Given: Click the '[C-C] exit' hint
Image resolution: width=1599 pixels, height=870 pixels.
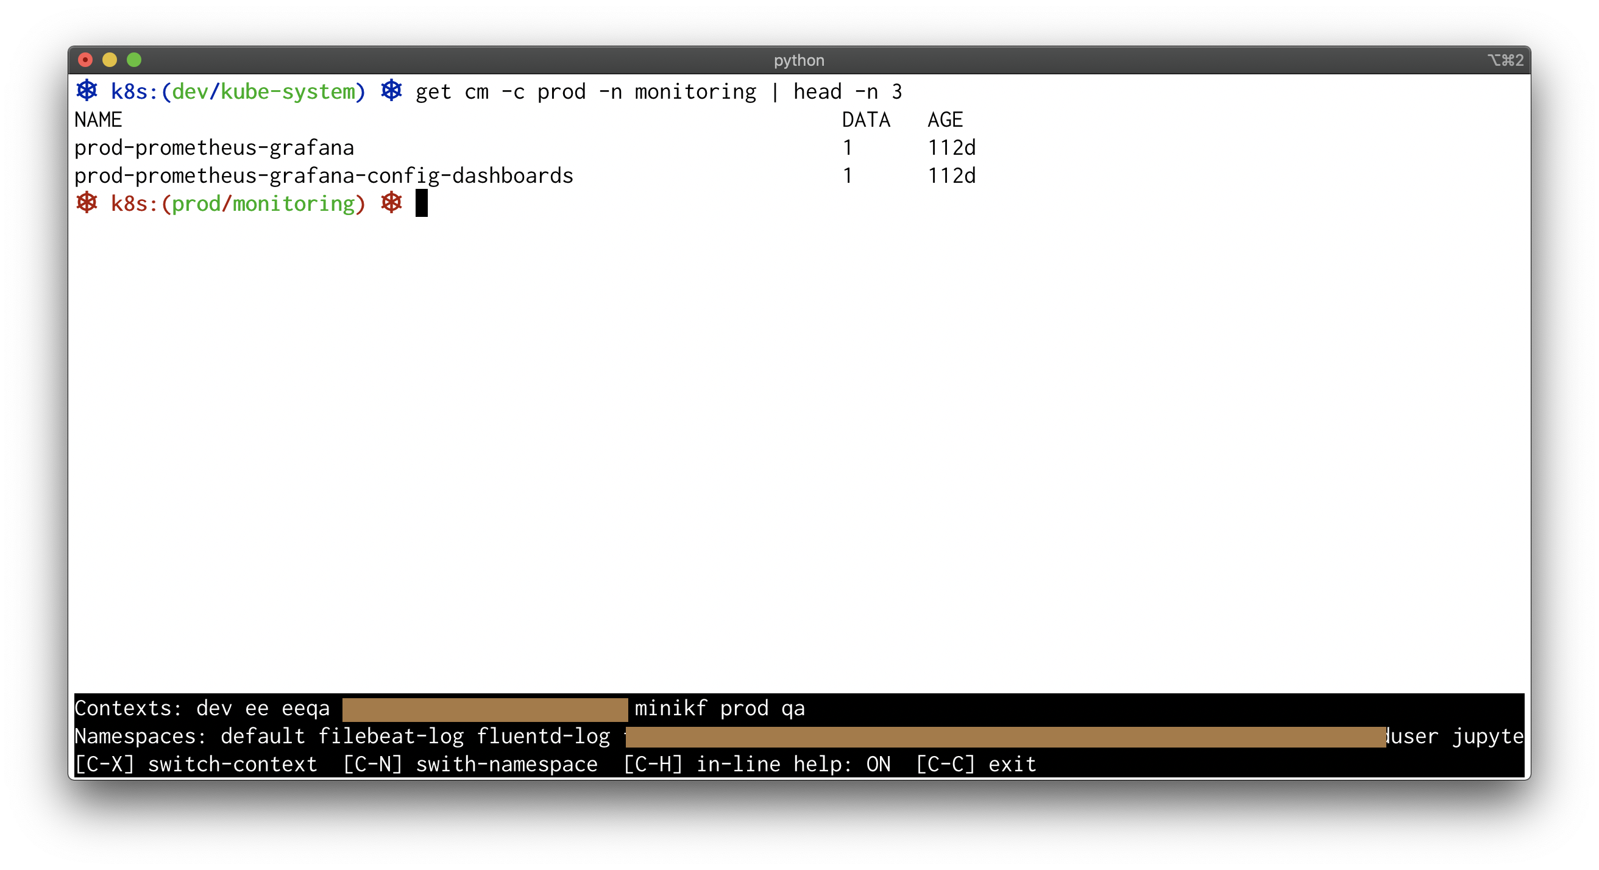Looking at the screenshot, I should [976, 764].
